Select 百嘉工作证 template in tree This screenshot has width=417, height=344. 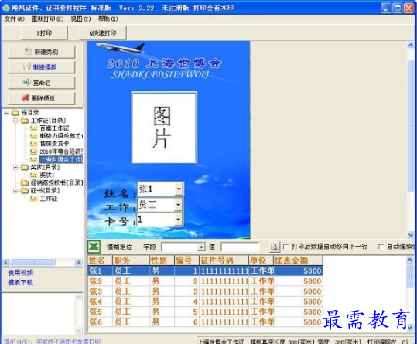point(54,128)
